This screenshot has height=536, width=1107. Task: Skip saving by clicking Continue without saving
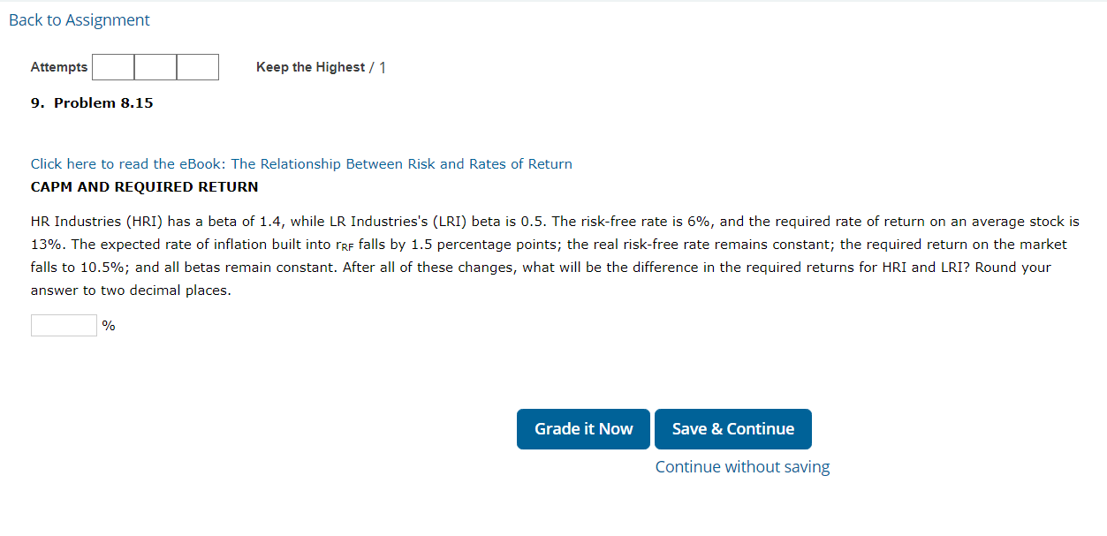pos(741,466)
